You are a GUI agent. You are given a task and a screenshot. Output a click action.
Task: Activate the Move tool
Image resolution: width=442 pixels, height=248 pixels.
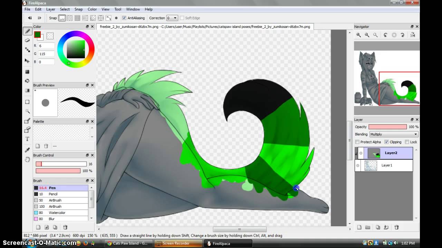coord(27,61)
